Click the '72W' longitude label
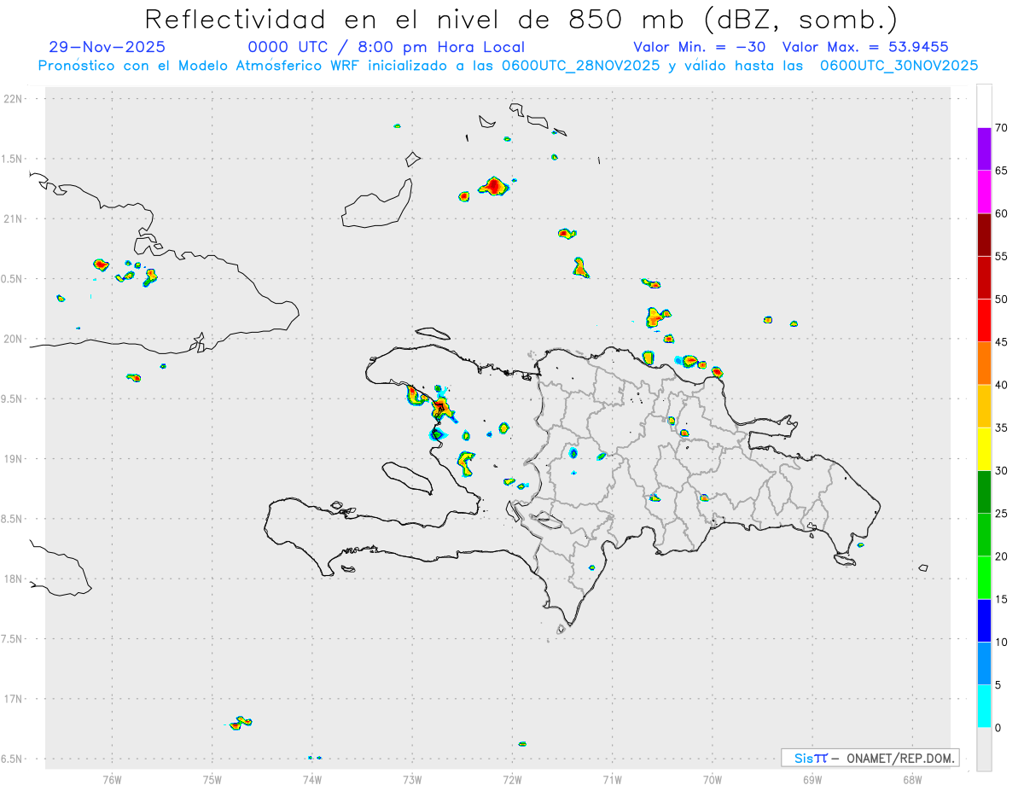This screenshot has height=791, width=1024. click(512, 780)
